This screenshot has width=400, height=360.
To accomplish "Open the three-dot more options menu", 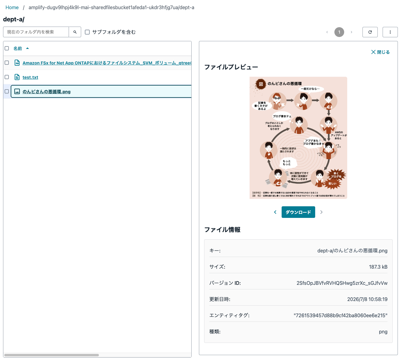I will (x=390, y=32).
